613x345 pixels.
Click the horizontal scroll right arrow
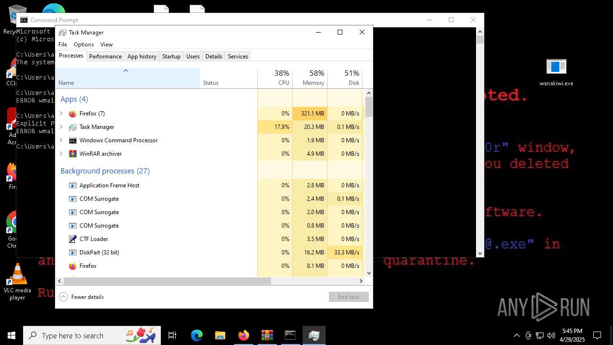pos(362,281)
